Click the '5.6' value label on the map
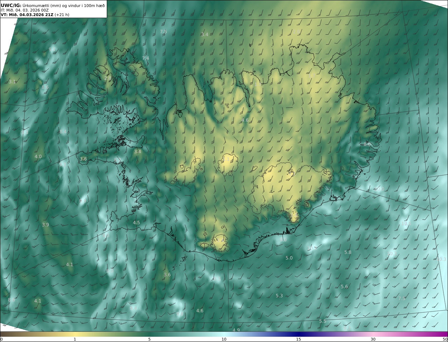The width and height of the screenshot is (448, 342). coord(345,286)
